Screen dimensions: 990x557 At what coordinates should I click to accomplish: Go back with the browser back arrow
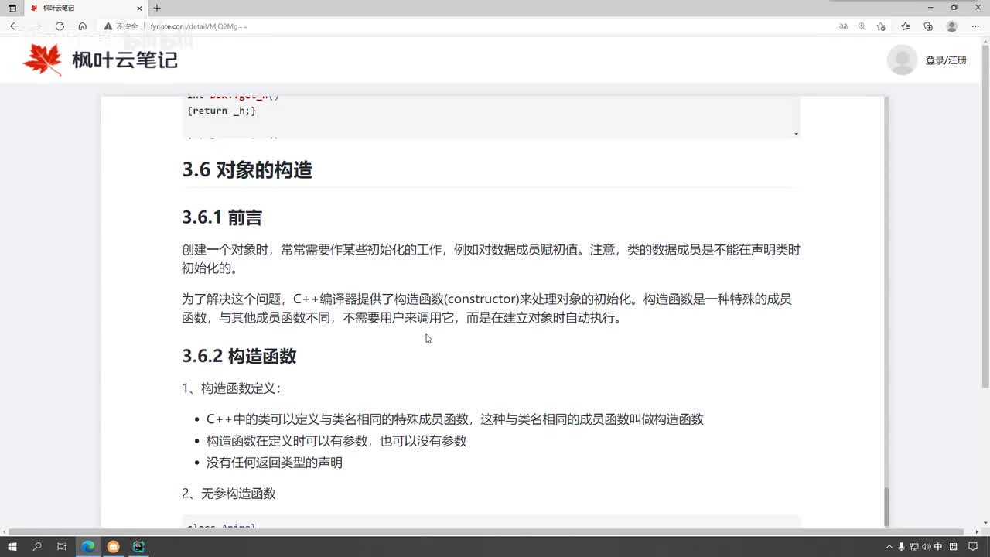14,26
